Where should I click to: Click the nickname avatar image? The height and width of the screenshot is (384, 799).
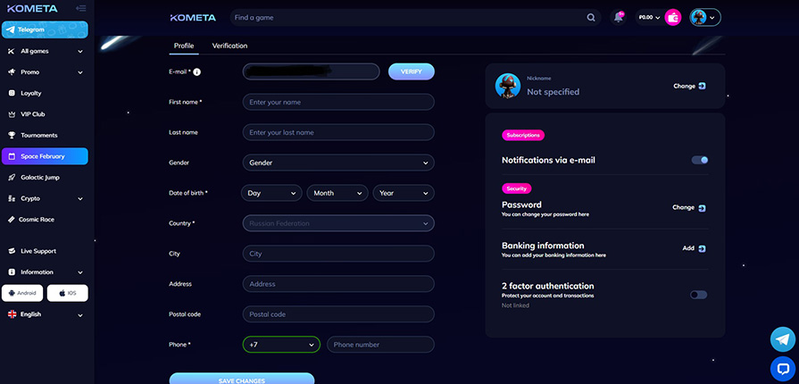point(508,86)
